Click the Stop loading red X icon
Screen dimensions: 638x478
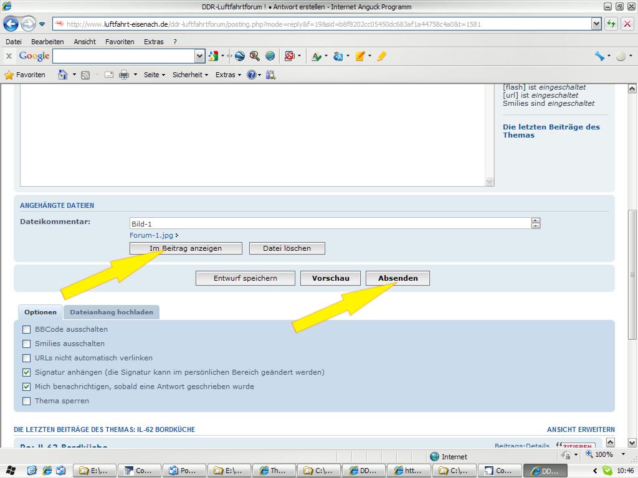627,24
